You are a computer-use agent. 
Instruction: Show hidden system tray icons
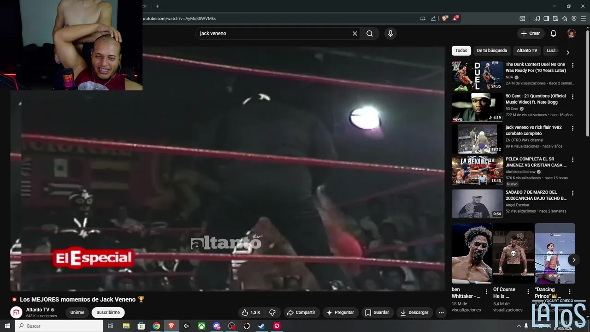pos(519,326)
